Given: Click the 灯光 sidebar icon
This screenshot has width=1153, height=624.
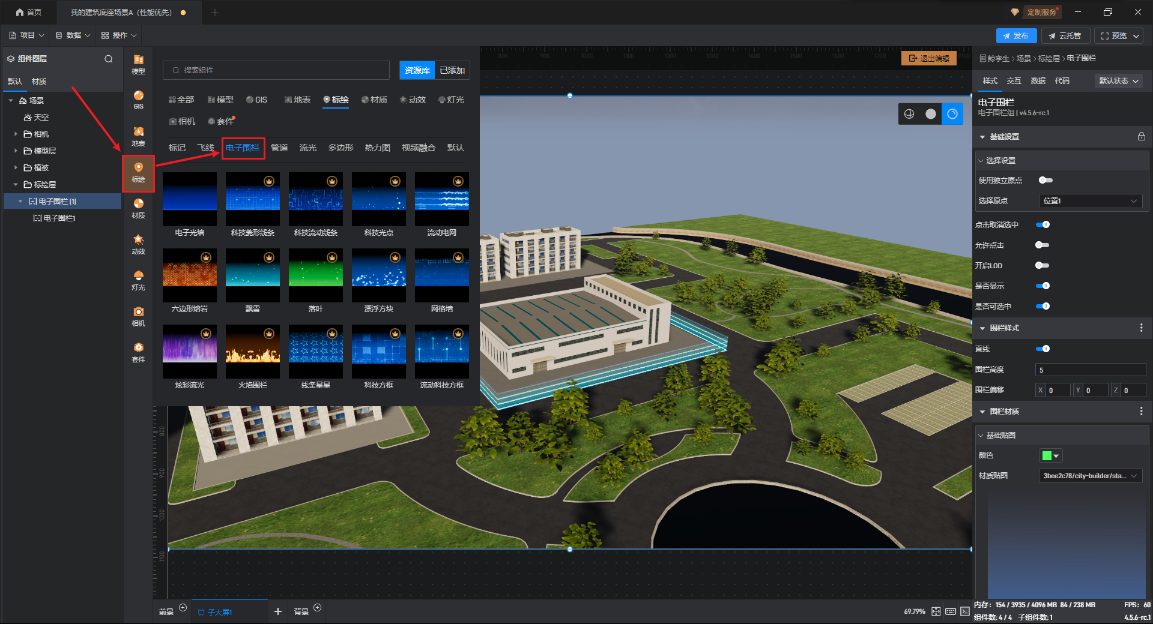Looking at the screenshot, I should click(x=138, y=280).
